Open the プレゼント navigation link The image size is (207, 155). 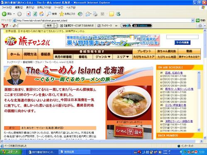[x=144, y=51]
